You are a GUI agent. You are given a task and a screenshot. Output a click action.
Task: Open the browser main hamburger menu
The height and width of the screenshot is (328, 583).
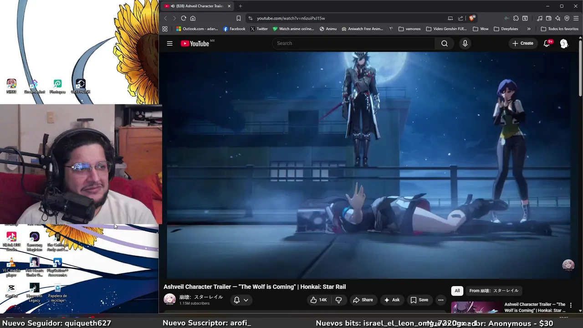click(576, 18)
